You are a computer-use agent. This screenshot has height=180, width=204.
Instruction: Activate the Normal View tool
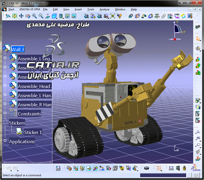tap(48, 16)
